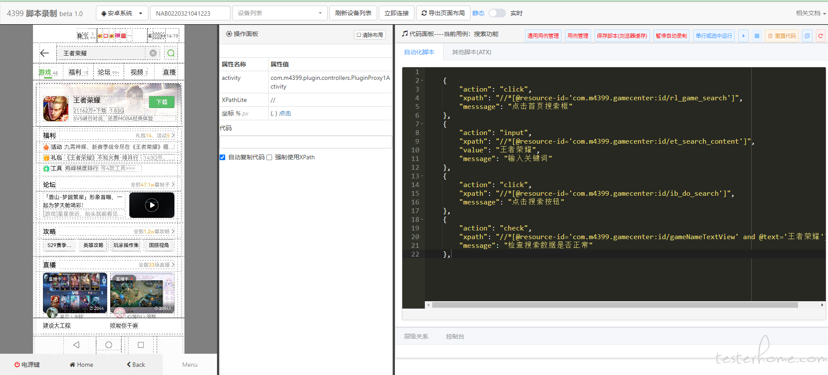Image resolution: width=828 pixels, height=375 pixels.
Task: Expand the 攻略 section 全部1.2w篇攻略 chevron
Action: [x=173, y=231]
